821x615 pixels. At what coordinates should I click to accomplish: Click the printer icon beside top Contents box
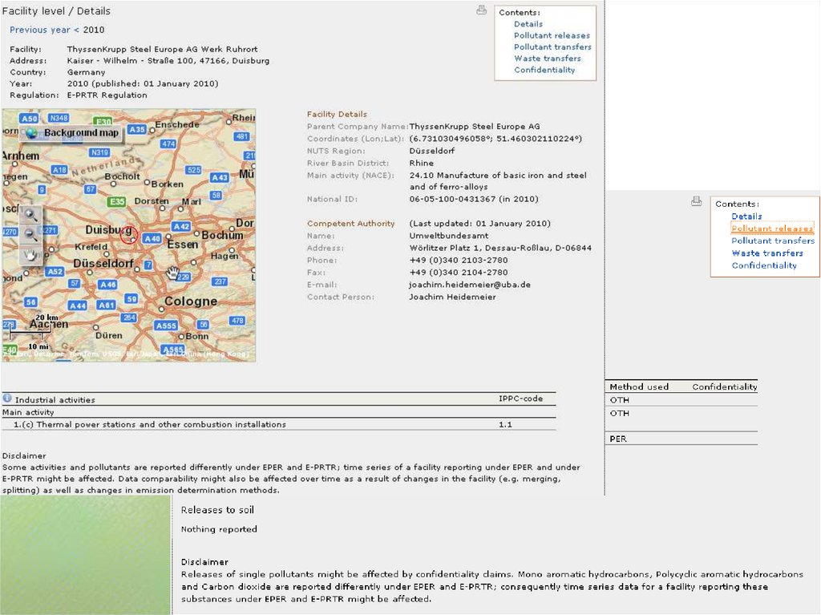pos(482,10)
